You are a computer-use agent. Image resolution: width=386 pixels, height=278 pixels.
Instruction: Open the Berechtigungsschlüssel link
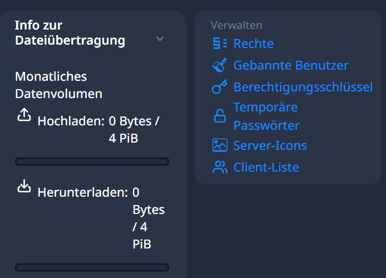(303, 87)
